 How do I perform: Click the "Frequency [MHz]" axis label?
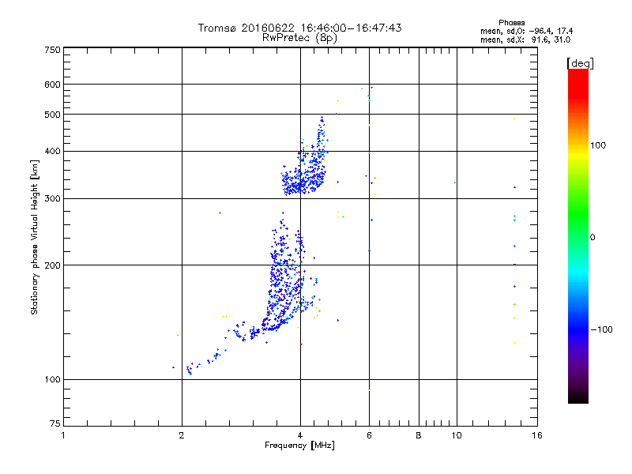coord(299,446)
